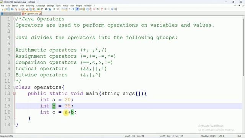Collapse the main method fold at line 13
The height and width of the screenshot is (138, 245).
[14, 94]
